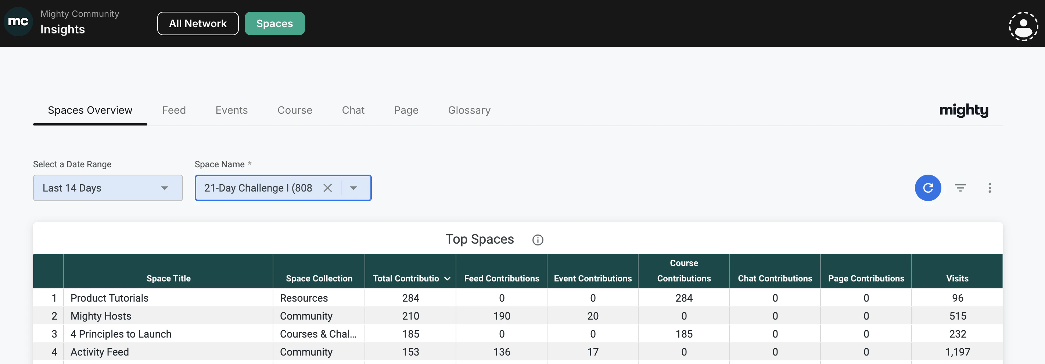Toggle sort arrow on Total Contributions column
This screenshot has height=364, width=1045.
(x=448, y=279)
